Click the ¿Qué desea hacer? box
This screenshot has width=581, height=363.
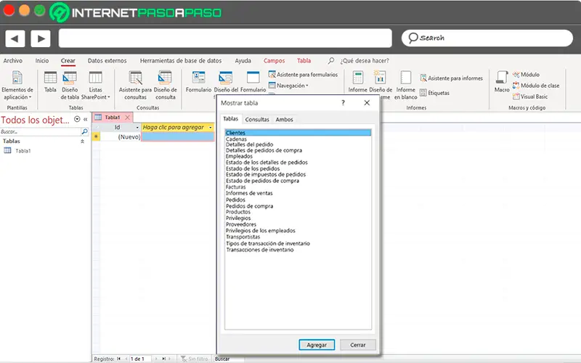365,60
